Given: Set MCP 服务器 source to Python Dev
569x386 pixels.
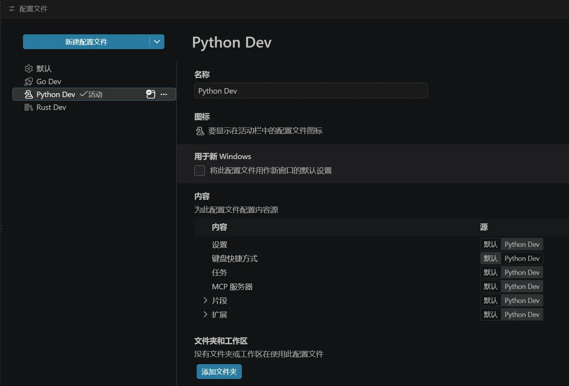Looking at the screenshot, I should pyautogui.click(x=522, y=287).
